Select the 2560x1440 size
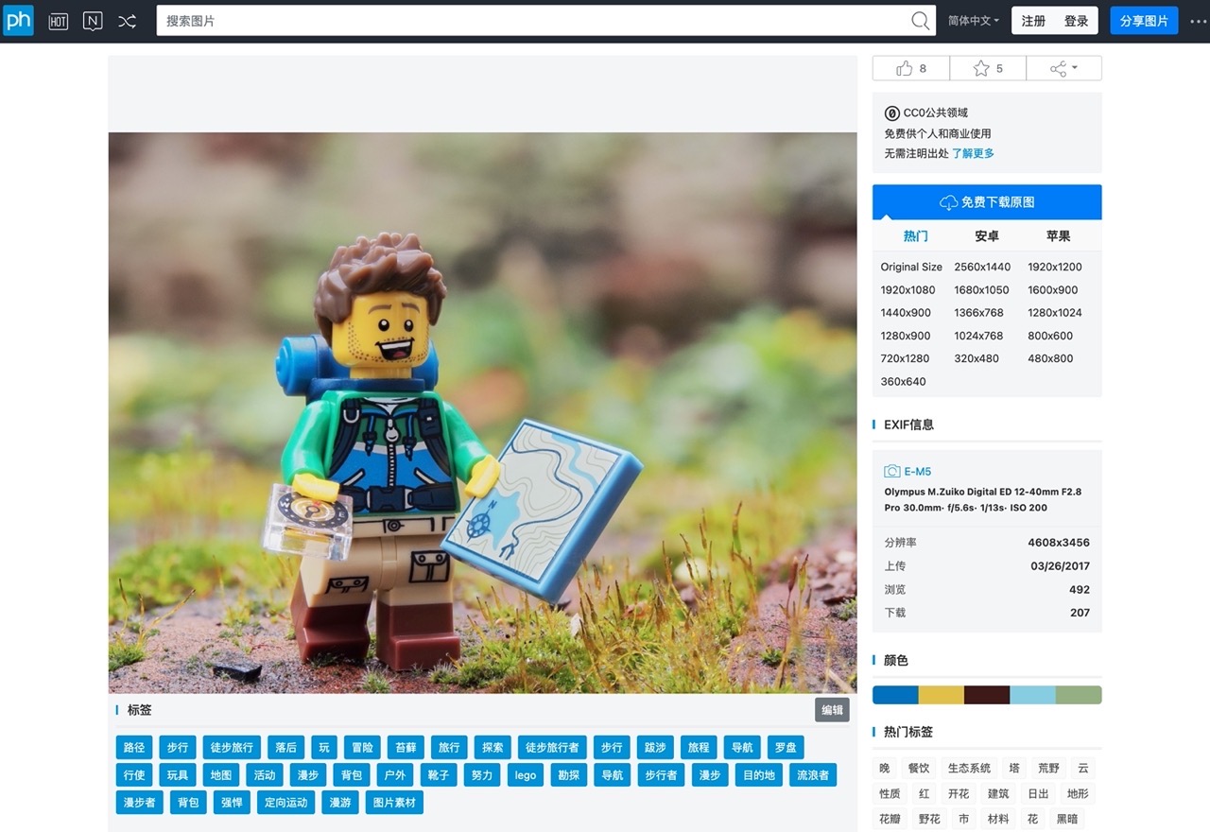This screenshot has width=1210, height=832. pyautogui.click(x=982, y=267)
